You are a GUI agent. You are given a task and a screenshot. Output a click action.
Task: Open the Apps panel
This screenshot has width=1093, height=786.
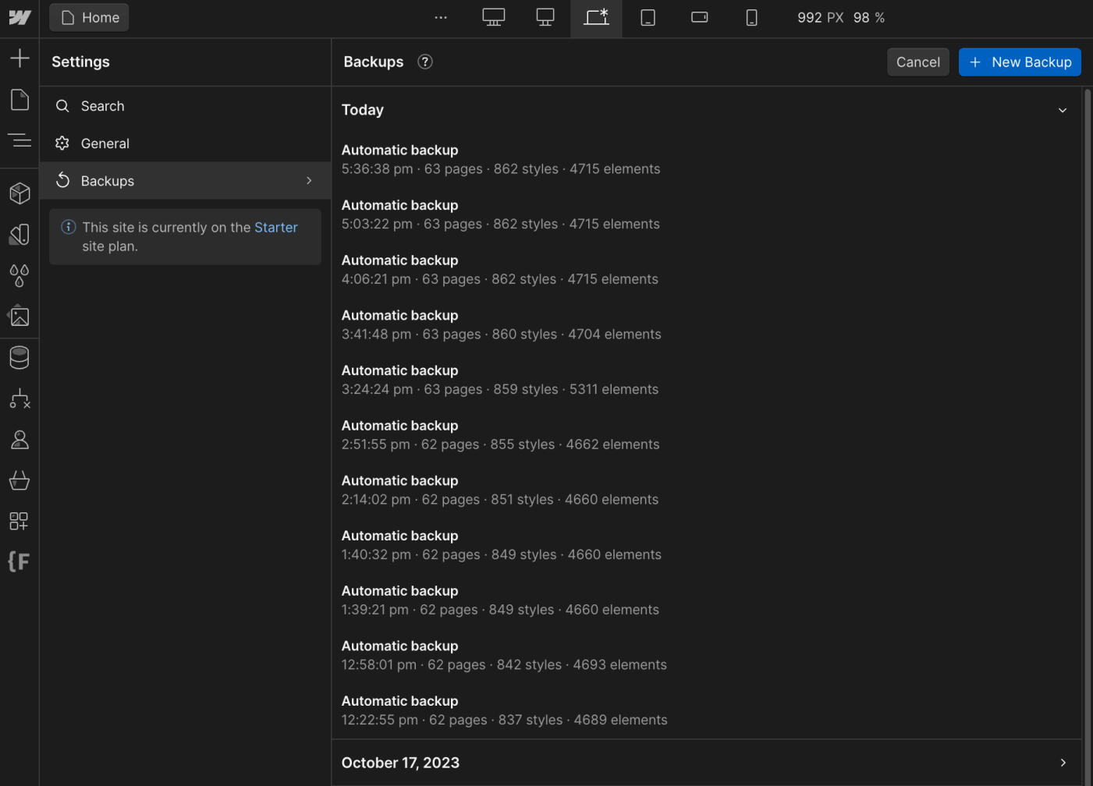tap(19, 521)
